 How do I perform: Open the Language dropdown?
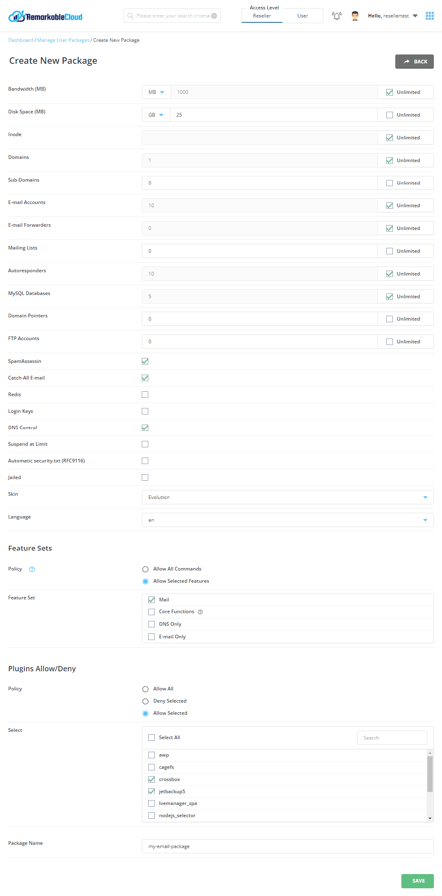coord(287,520)
